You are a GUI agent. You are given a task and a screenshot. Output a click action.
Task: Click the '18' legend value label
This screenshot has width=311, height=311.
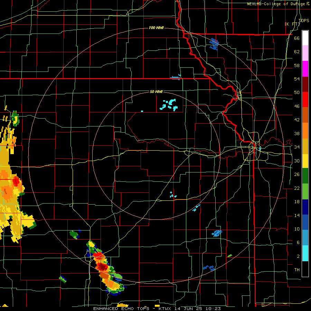[x=297, y=202]
